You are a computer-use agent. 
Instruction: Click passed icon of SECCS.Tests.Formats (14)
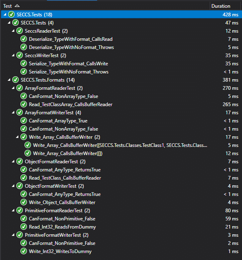(16, 80)
